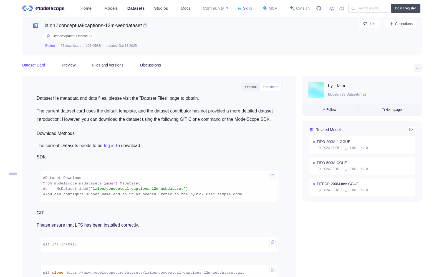Viewport: 444px width, 277px height.
Task: Click the search magnifier icon
Action: tap(353, 8)
